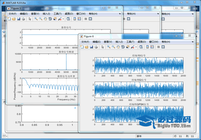The height and width of the screenshot is (140, 201).
Task: Open 查看(V) menu in Figure 6
Action: (108, 42)
